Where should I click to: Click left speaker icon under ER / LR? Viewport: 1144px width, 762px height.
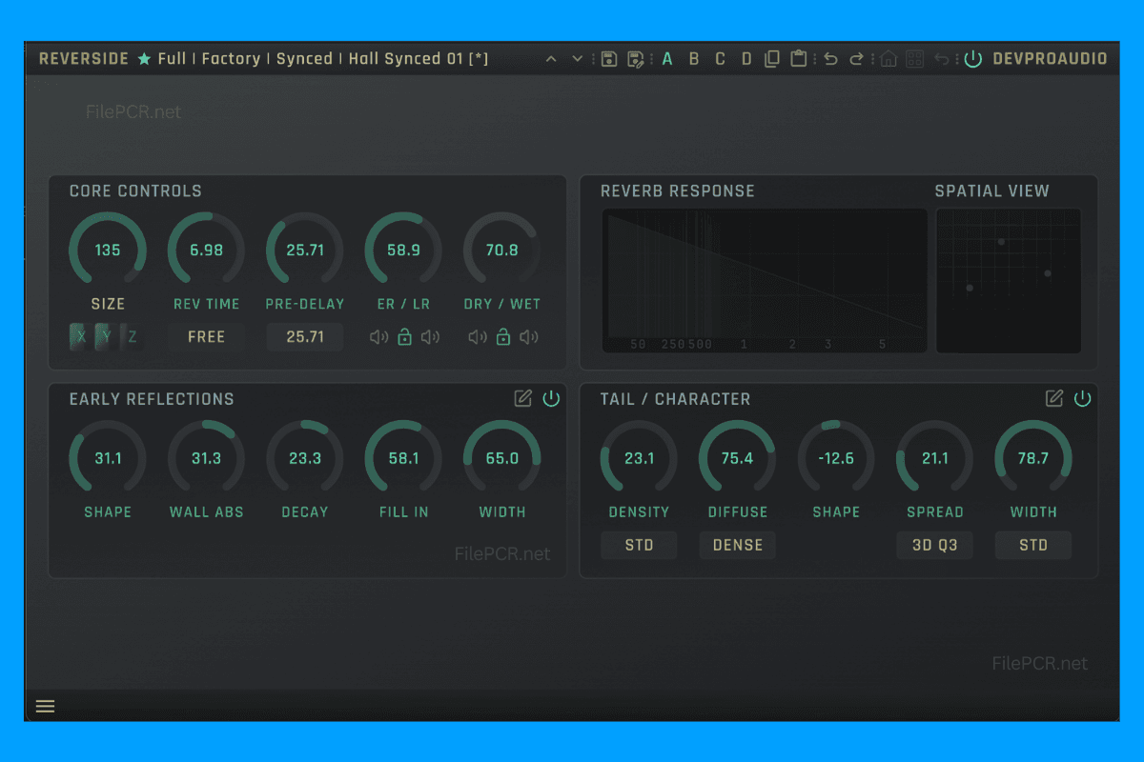coord(378,336)
